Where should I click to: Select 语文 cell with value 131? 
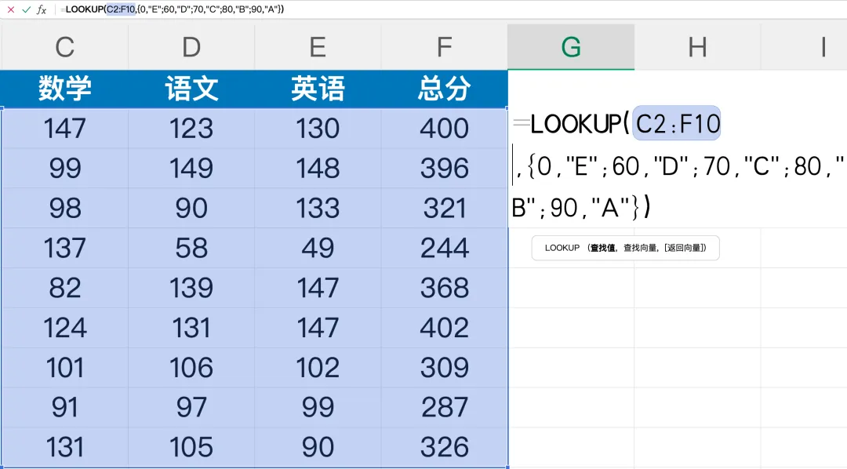coord(191,328)
